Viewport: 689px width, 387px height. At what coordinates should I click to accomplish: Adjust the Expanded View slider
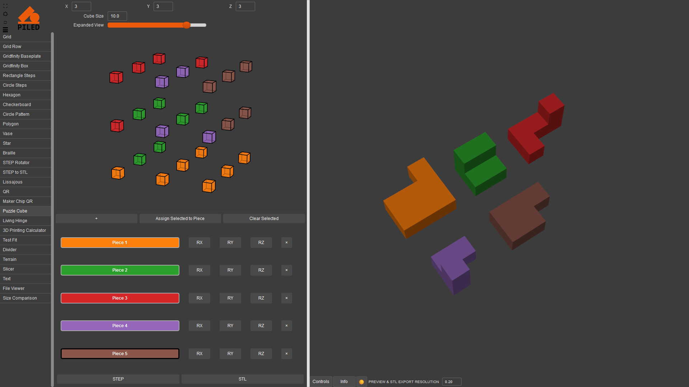[x=186, y=25]
